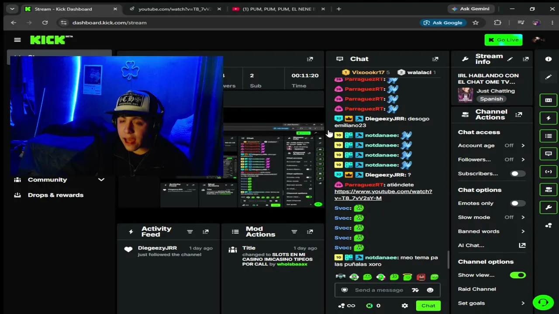Image resolution: width=559 pixels, height=314 pixels.
Task: Edit stream info with pencil icon
Action: (x=510, y=59)
